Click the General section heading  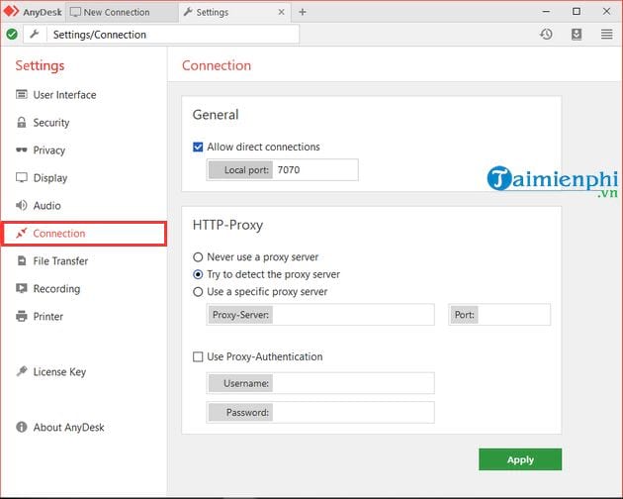(x=216, y=115)
